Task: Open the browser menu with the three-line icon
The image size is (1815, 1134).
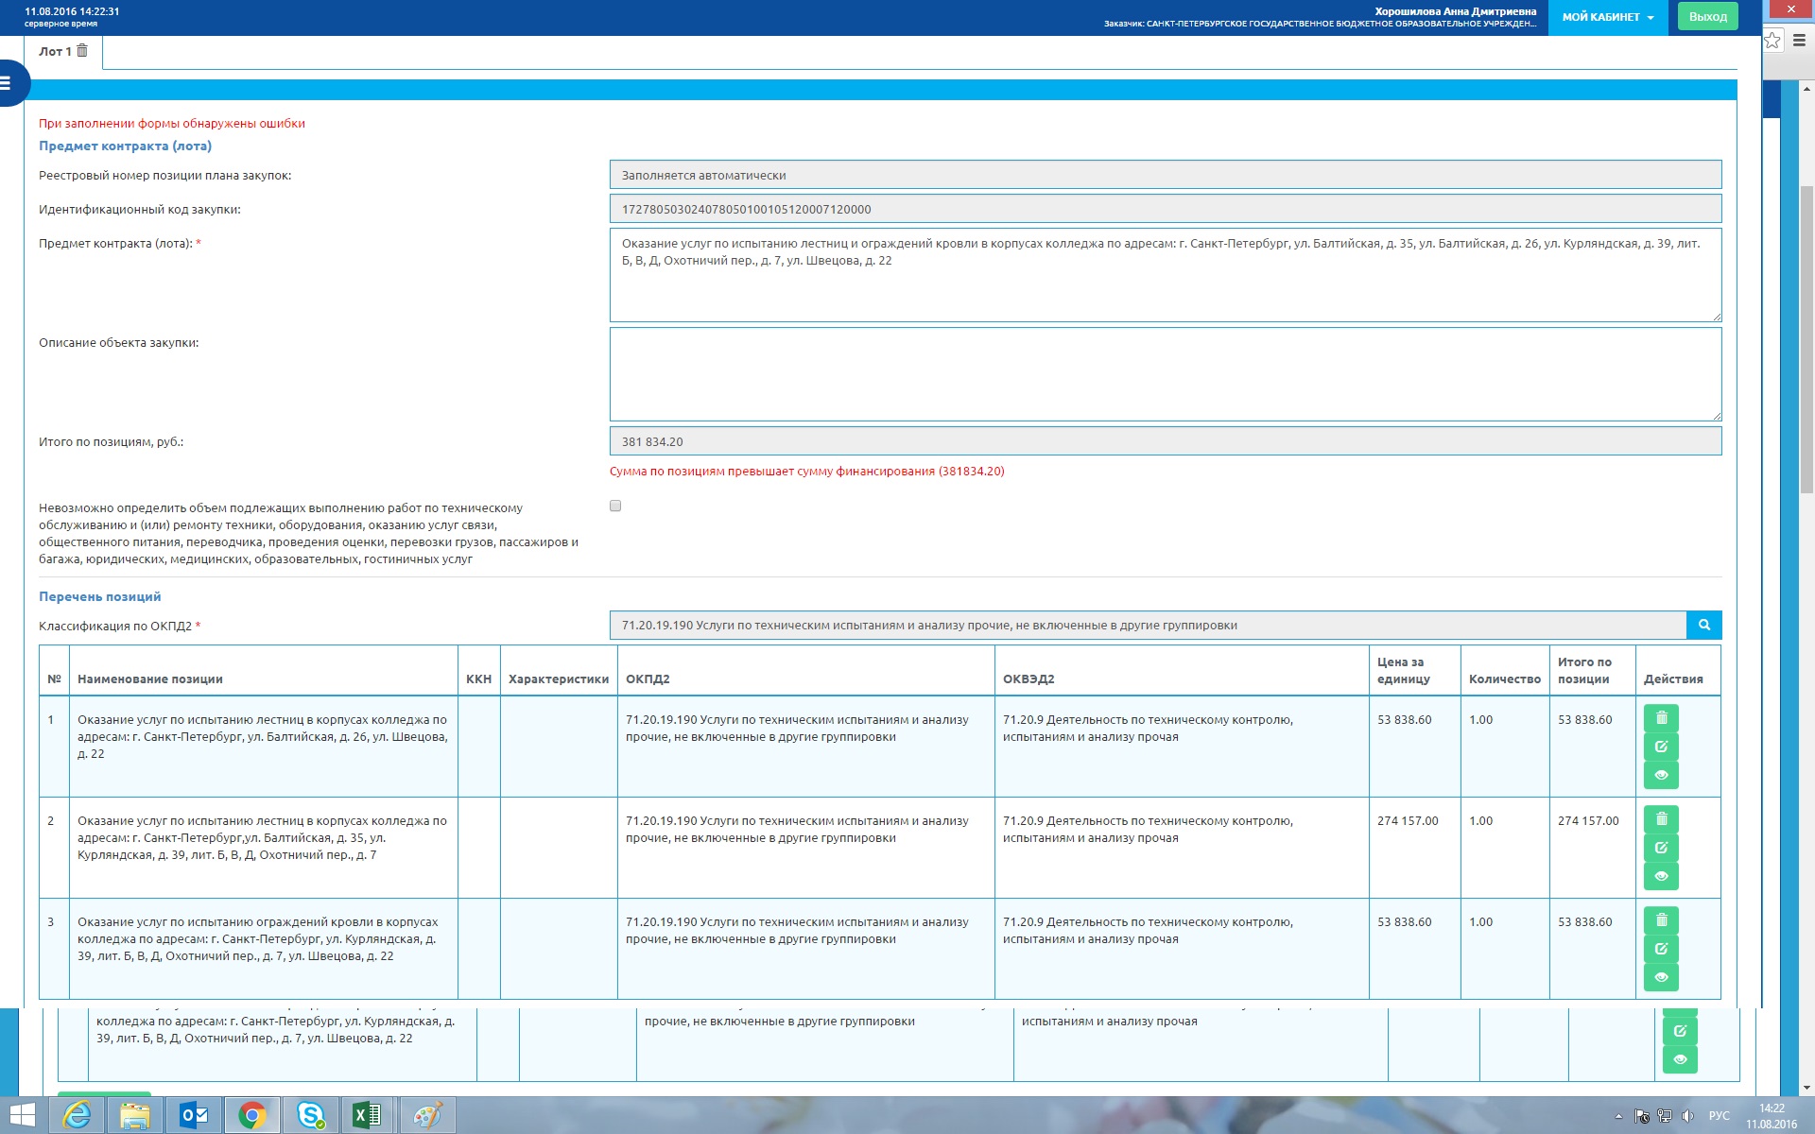Action: (1799, 41)
